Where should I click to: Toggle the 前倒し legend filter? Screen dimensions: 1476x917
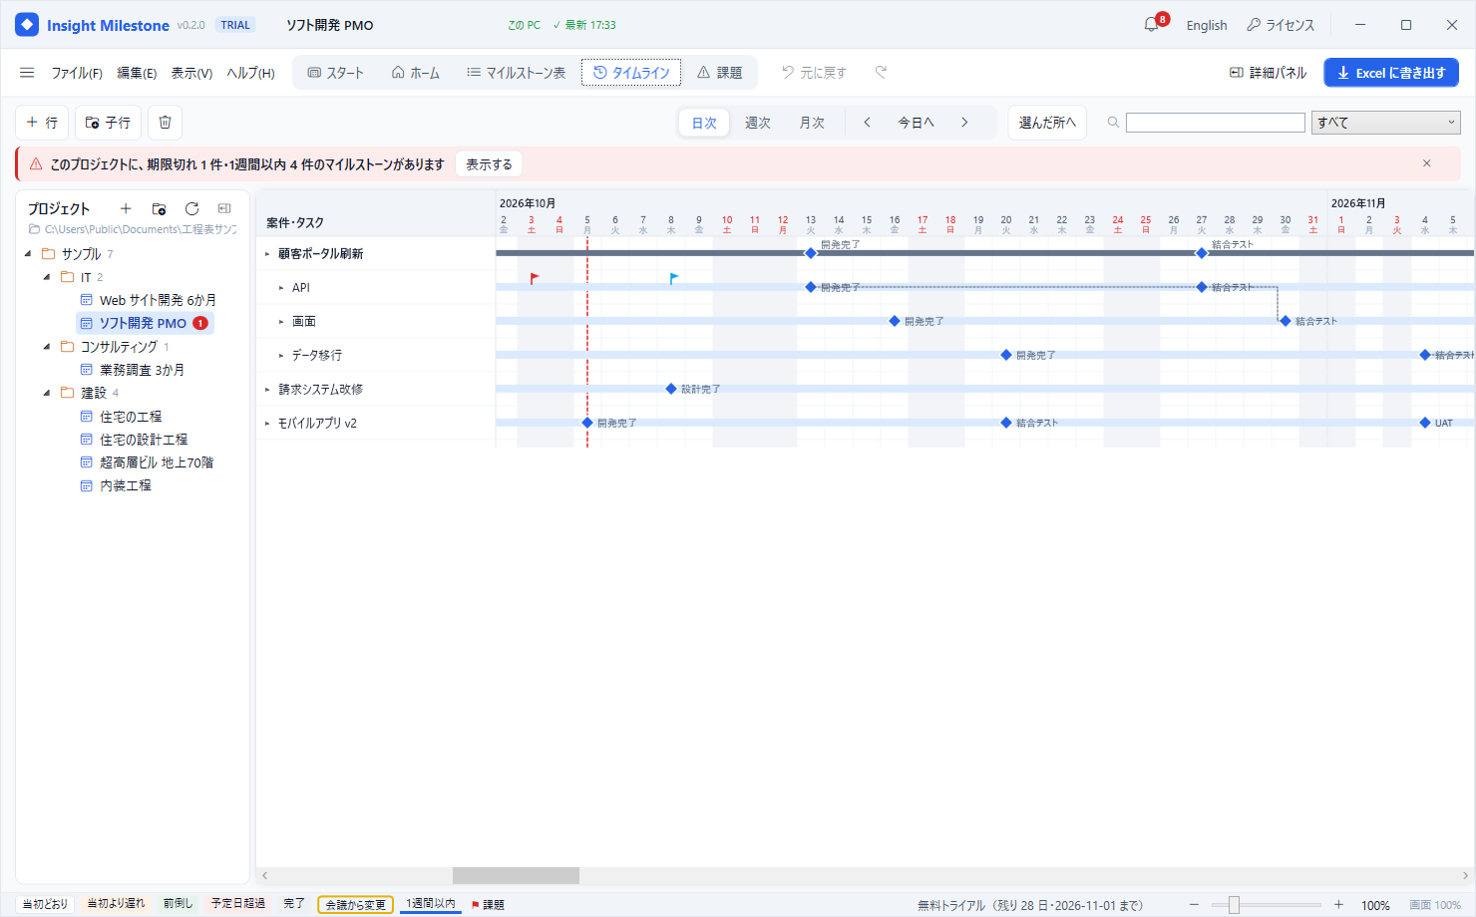click(178, 904)
